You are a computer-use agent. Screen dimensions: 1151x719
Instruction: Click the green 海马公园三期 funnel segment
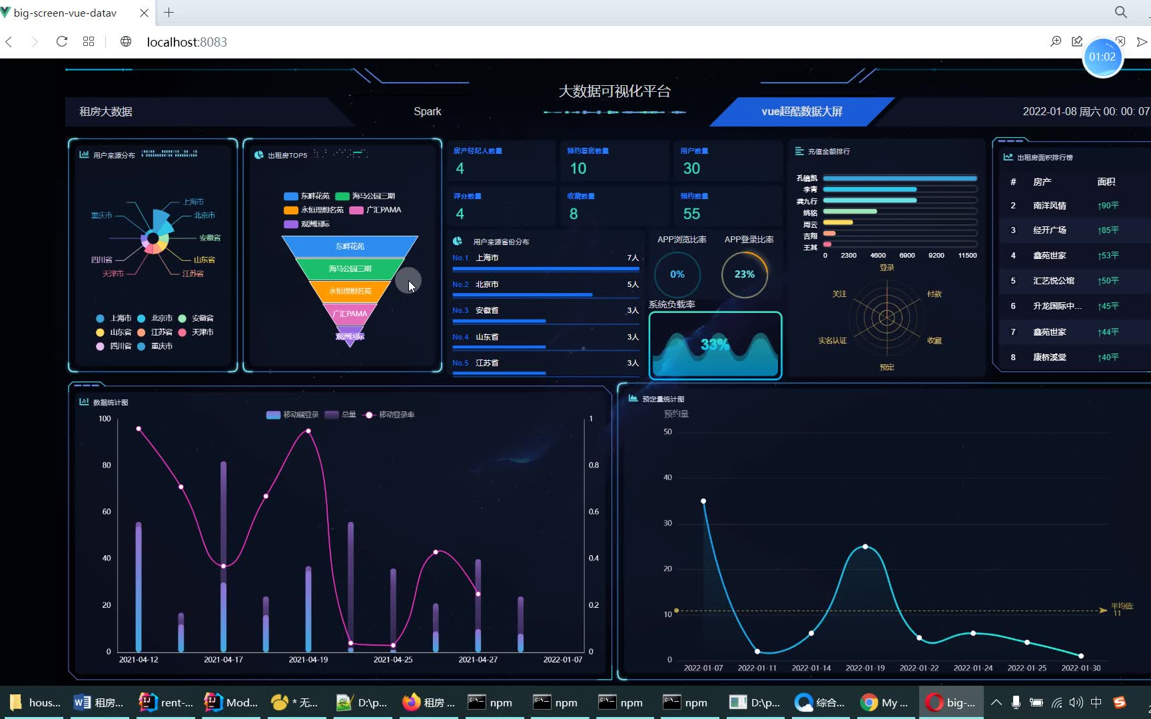pos(350,269)
